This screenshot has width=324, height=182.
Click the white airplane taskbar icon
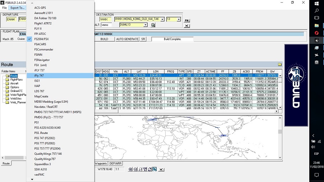(316, 55)
